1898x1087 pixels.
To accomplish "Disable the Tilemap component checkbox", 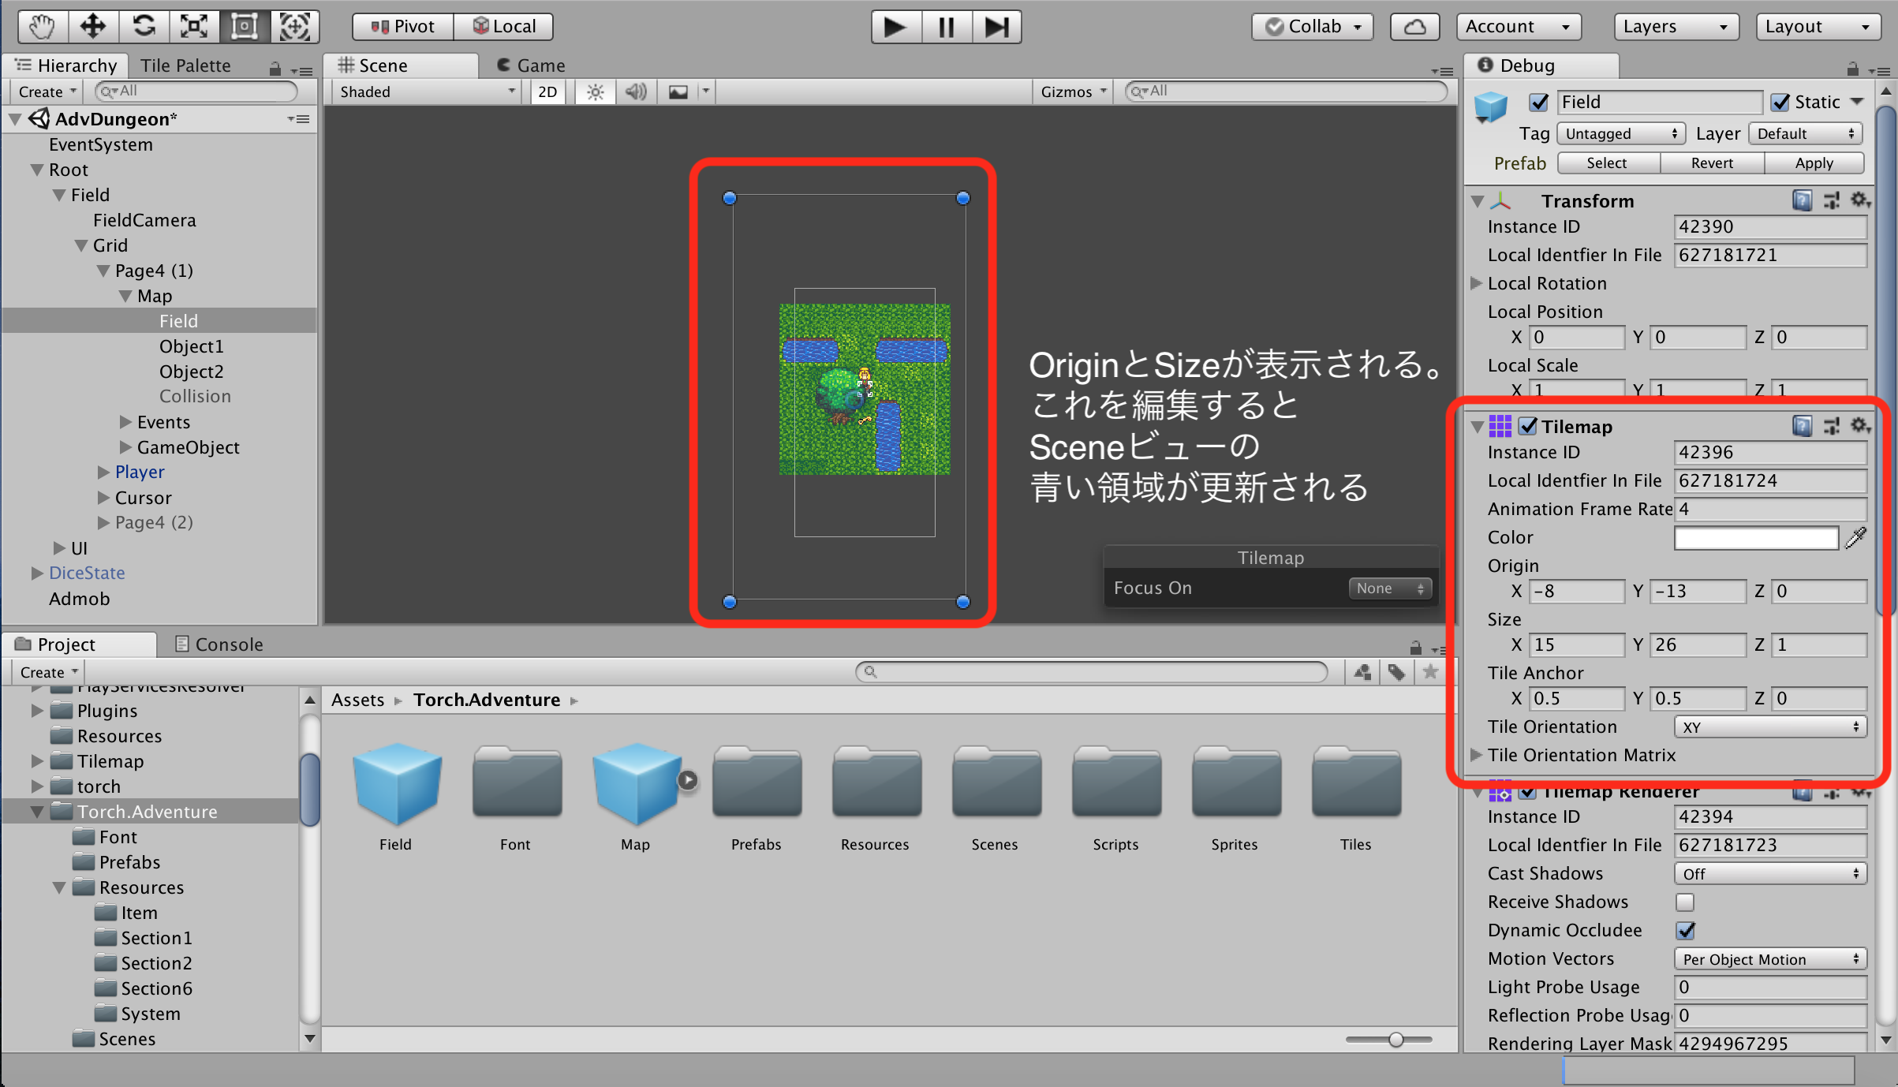I will point(1528,426).
